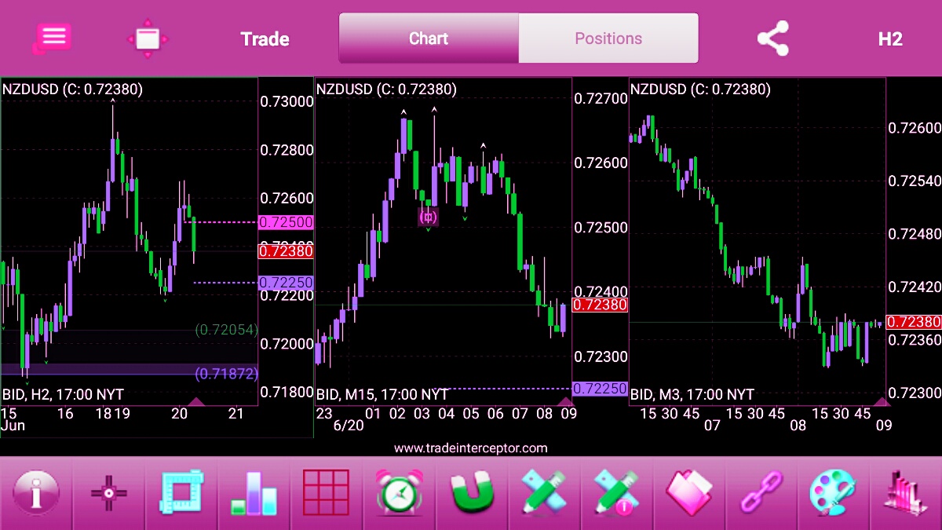
Task: Tap the 0.73000 axis value on H2 chart
Action: [x=287, y=101]
